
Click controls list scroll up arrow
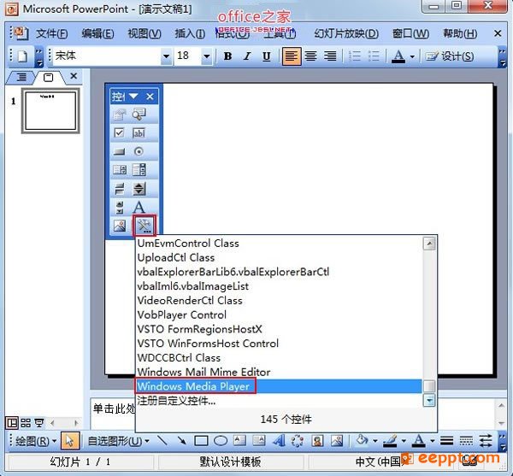429,244
